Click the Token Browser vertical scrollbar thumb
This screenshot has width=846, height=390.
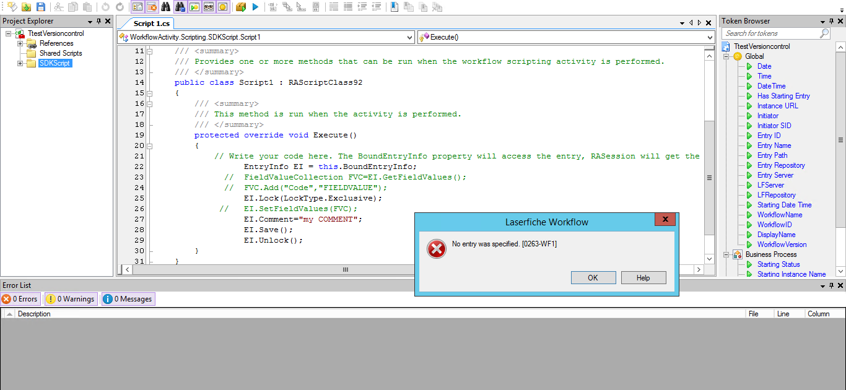(x=840, y=139)
